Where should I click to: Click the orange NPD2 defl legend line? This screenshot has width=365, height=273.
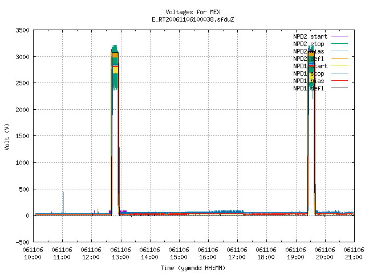click(340, 59)
